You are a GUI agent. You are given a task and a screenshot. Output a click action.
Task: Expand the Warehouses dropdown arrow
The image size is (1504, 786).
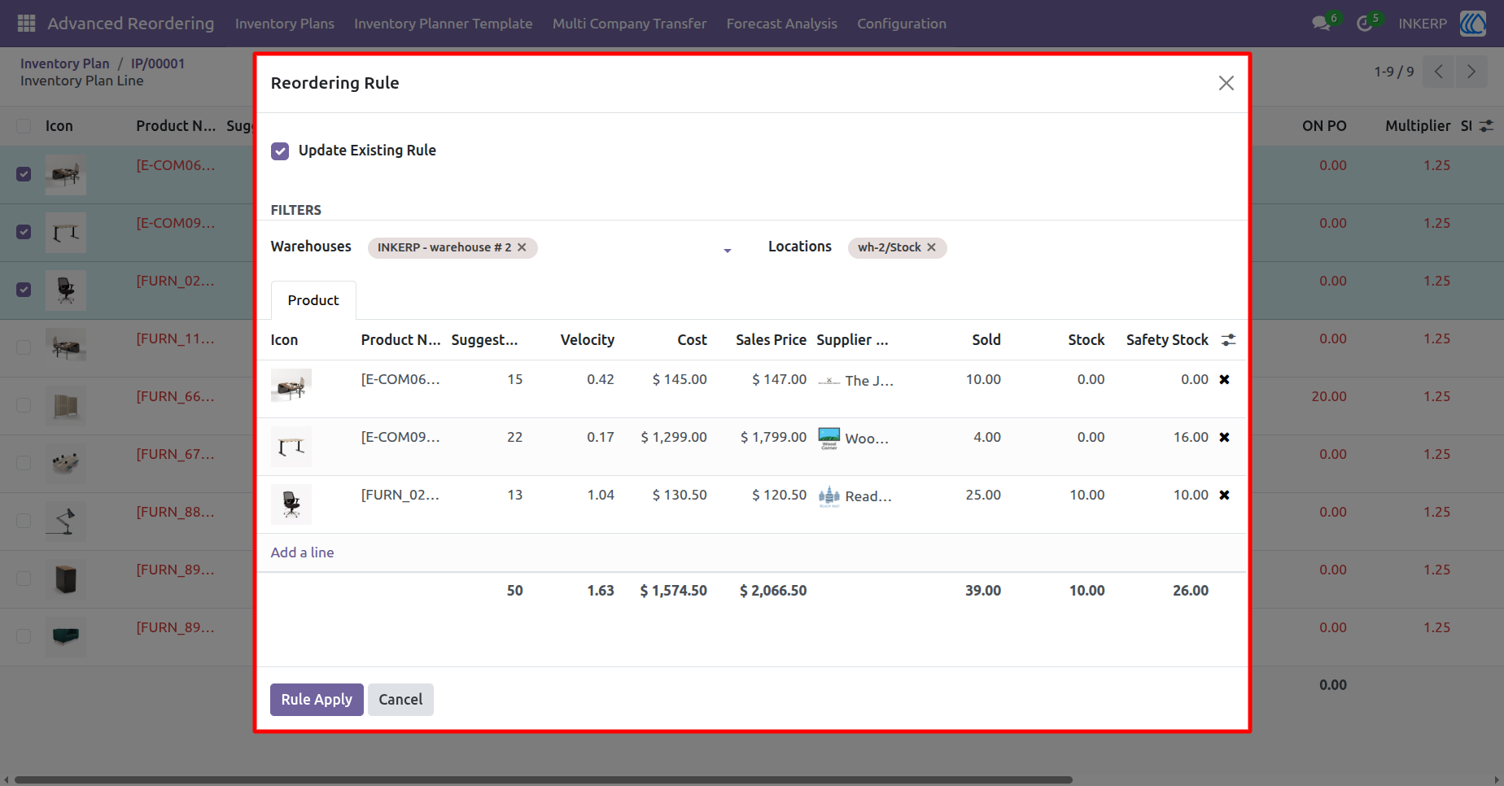coord(728,251)
